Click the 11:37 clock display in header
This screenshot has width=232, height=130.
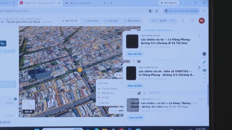point(163,21)
